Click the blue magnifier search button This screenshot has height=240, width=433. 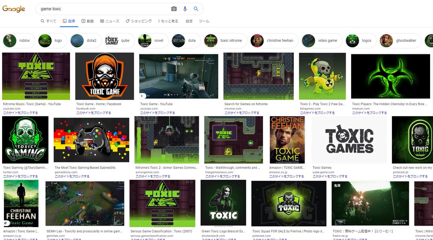196,9
